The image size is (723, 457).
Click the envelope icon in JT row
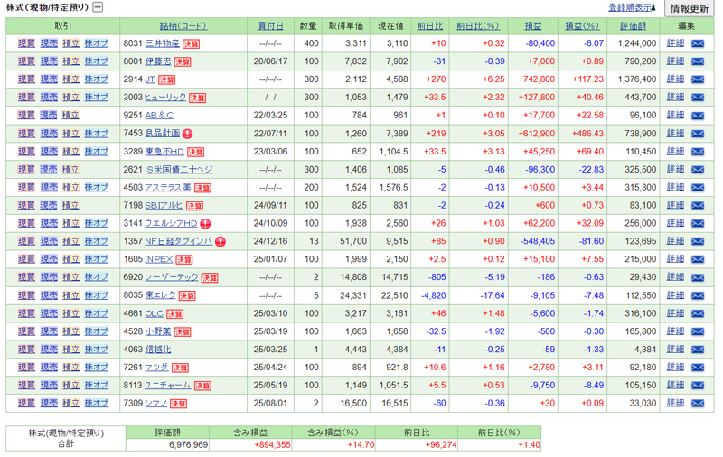click(x=698, y=79)
